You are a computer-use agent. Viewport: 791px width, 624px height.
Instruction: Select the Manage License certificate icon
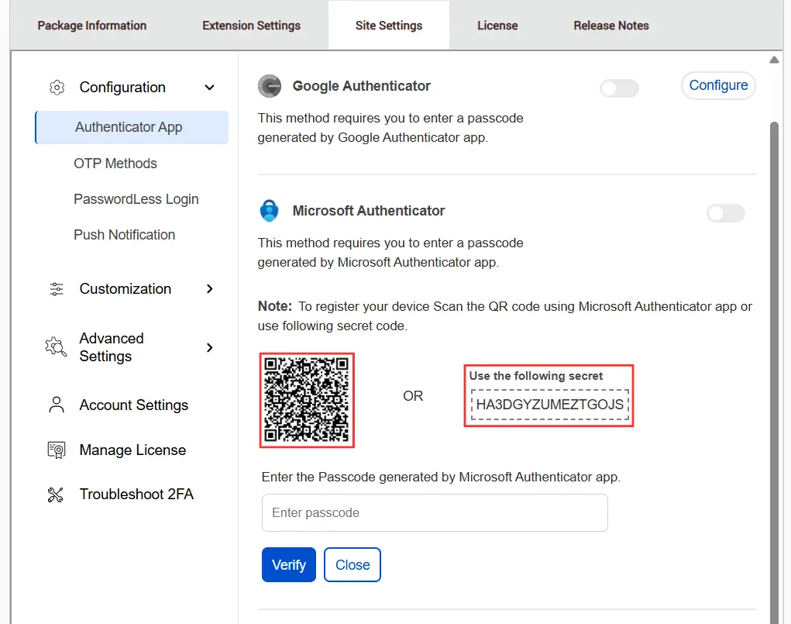[x=55, y=450]
